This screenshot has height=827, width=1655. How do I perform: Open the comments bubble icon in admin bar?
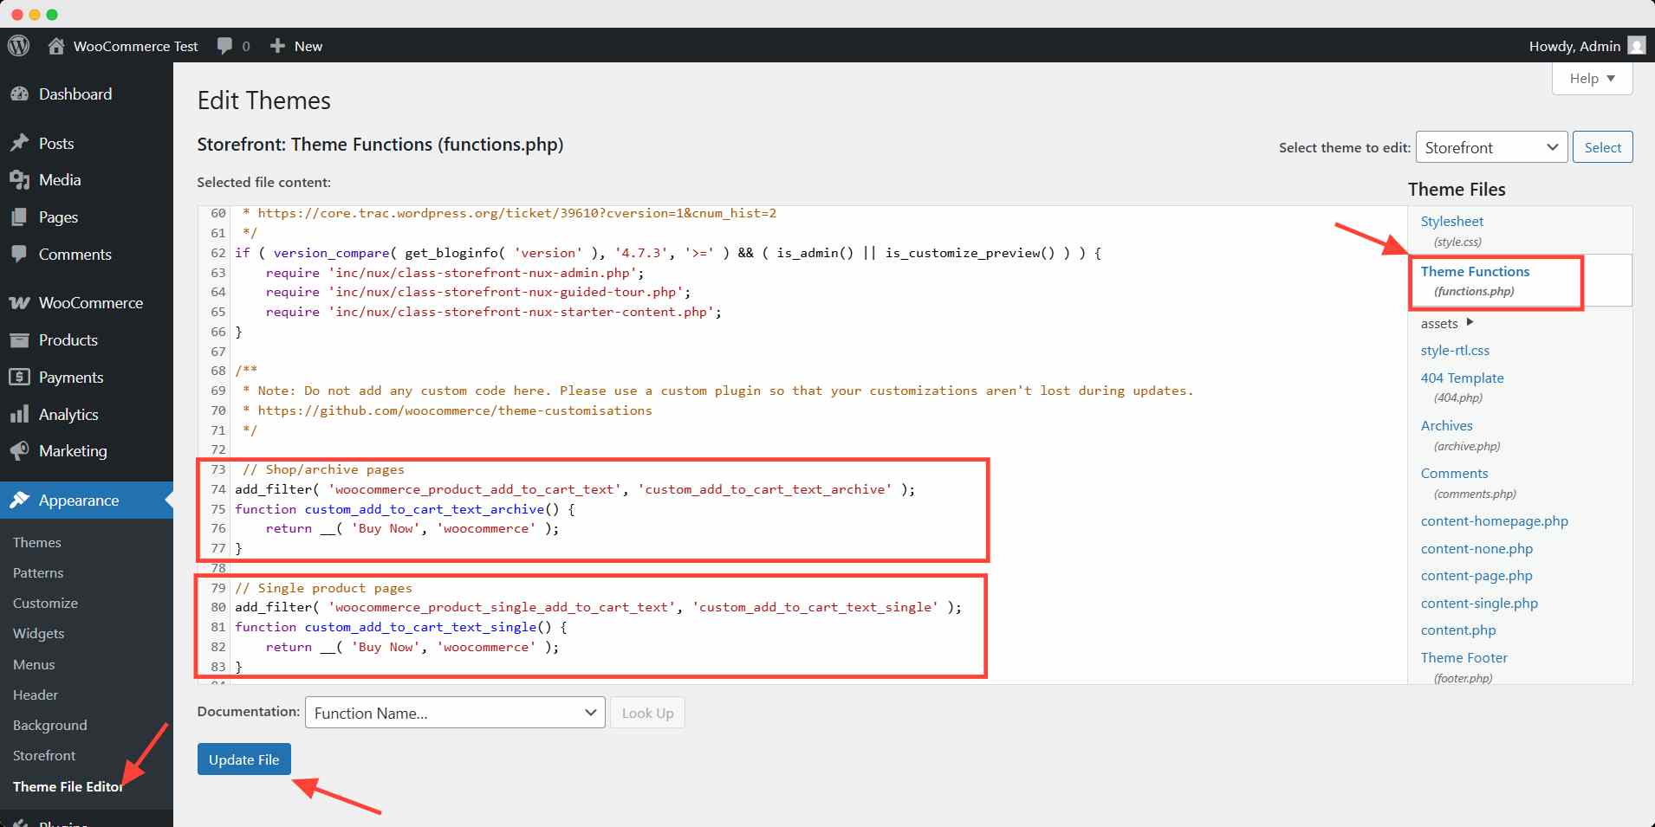[224, 46]
